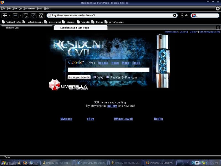This screenshot has height=166, width=221.
Task: Click the site icon in the address bar
Action: [x=49, y=15]
